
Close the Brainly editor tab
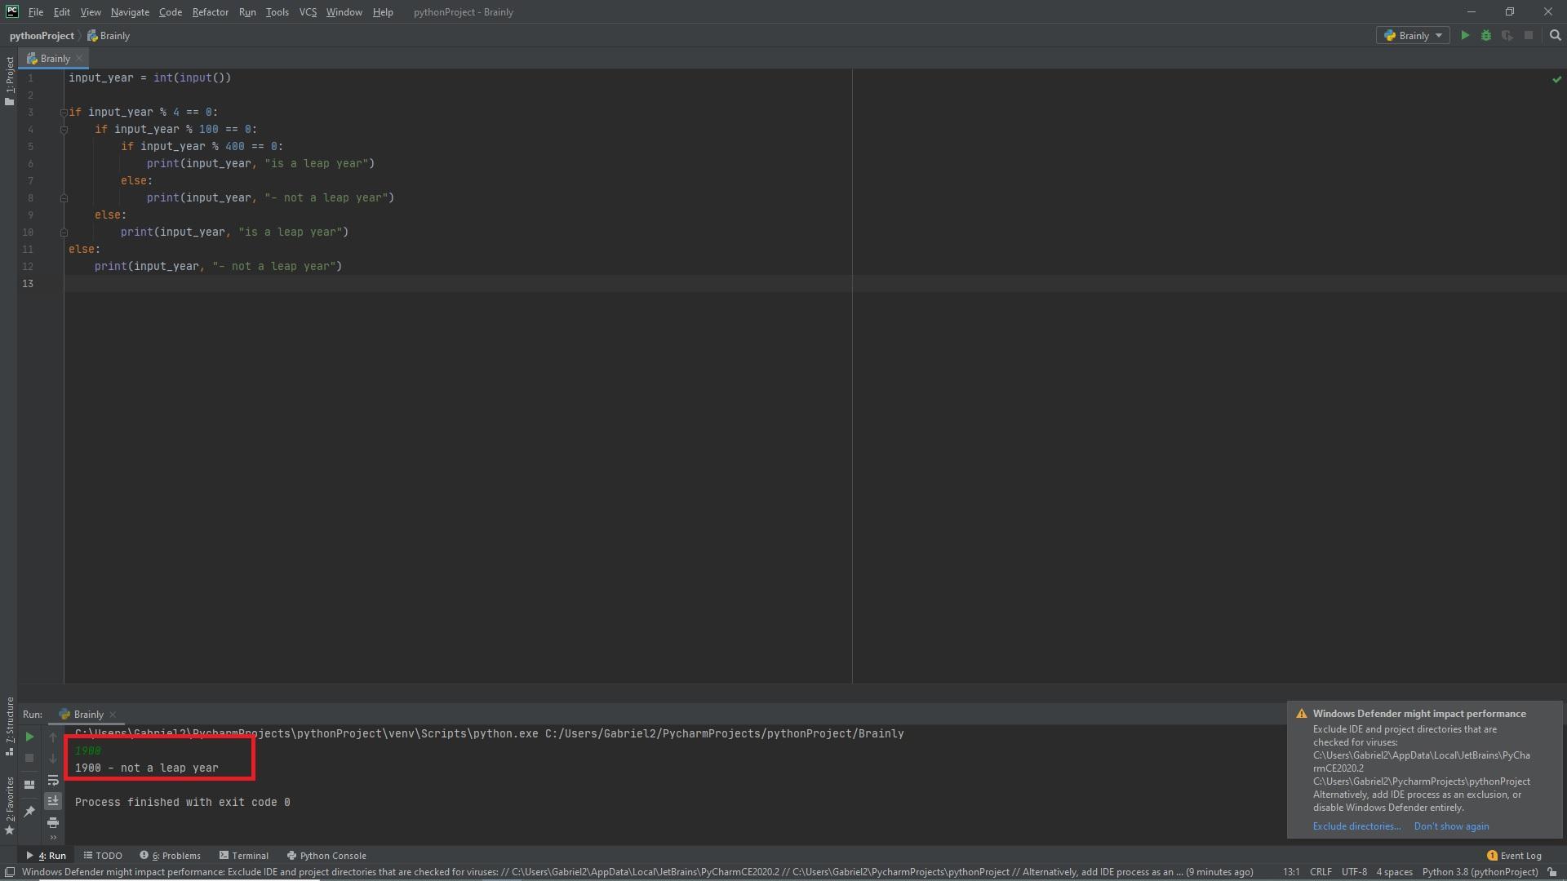pyautogui.click(x=79, y=59)
